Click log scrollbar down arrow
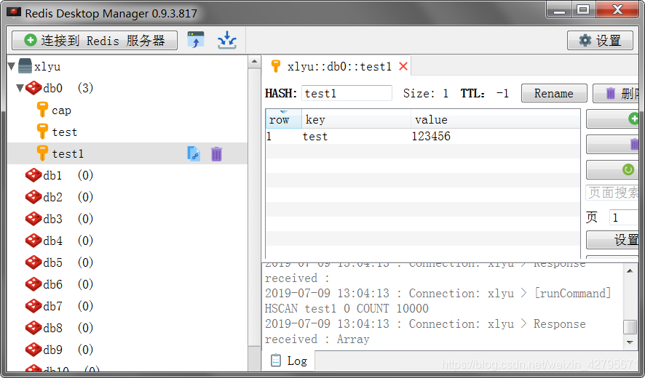The height and width of the screenshot is (378, 645). coord(630,342)
